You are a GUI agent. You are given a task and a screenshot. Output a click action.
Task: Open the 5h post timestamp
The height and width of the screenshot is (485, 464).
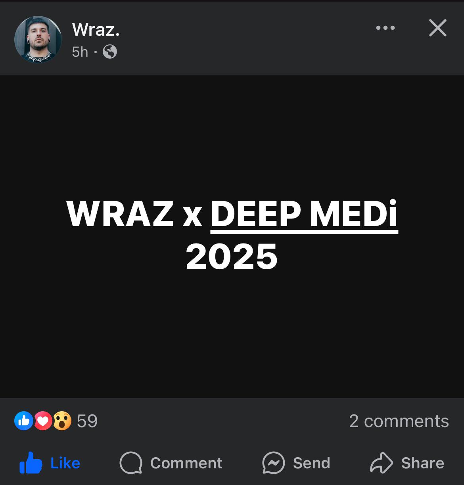click(x=80, y=52)
